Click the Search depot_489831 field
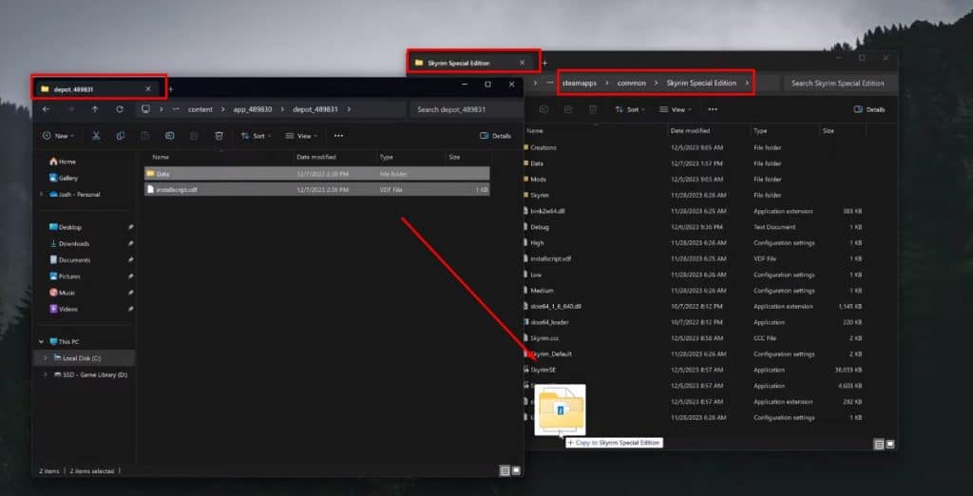The height and width of the screenshot is (496, 973). (x=466, y=109)
